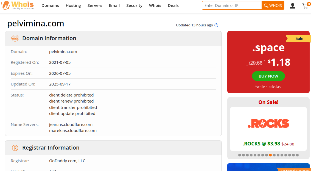Screen dimensions: 311x171
Task: Focus the Enter Domain or IP field
Action: [232, 5]
